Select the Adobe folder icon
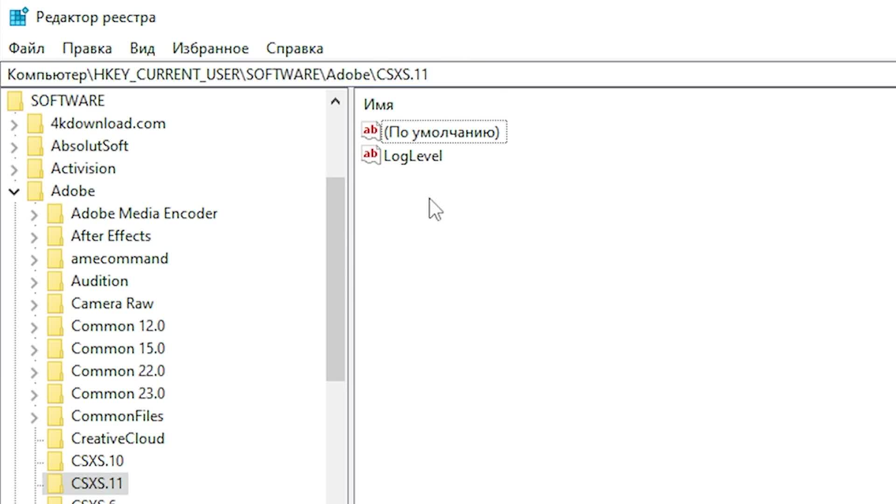Image resolution: width=896 pixels, height=504 pixels. coord(35,191)
